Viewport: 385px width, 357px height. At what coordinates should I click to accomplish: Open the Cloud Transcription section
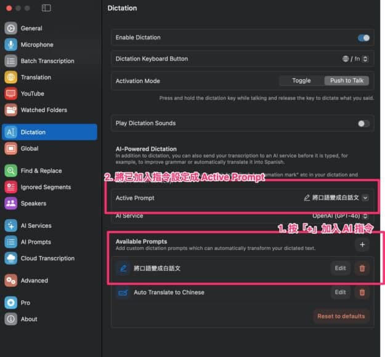pos(47,258)
